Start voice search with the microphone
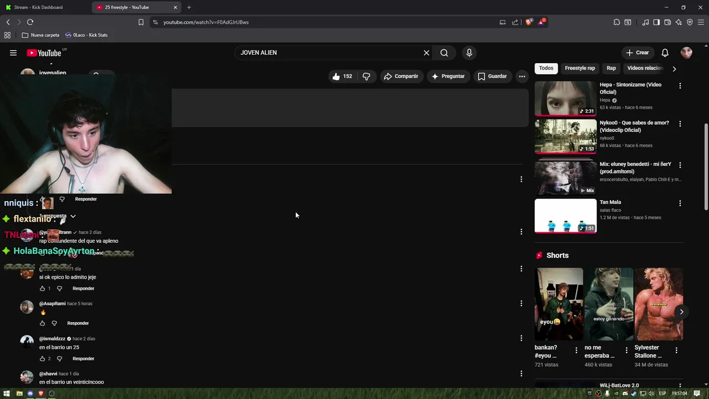 point(469,53)
